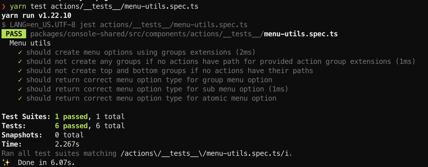Click the packages/console-shared path text

coord(147,34)
